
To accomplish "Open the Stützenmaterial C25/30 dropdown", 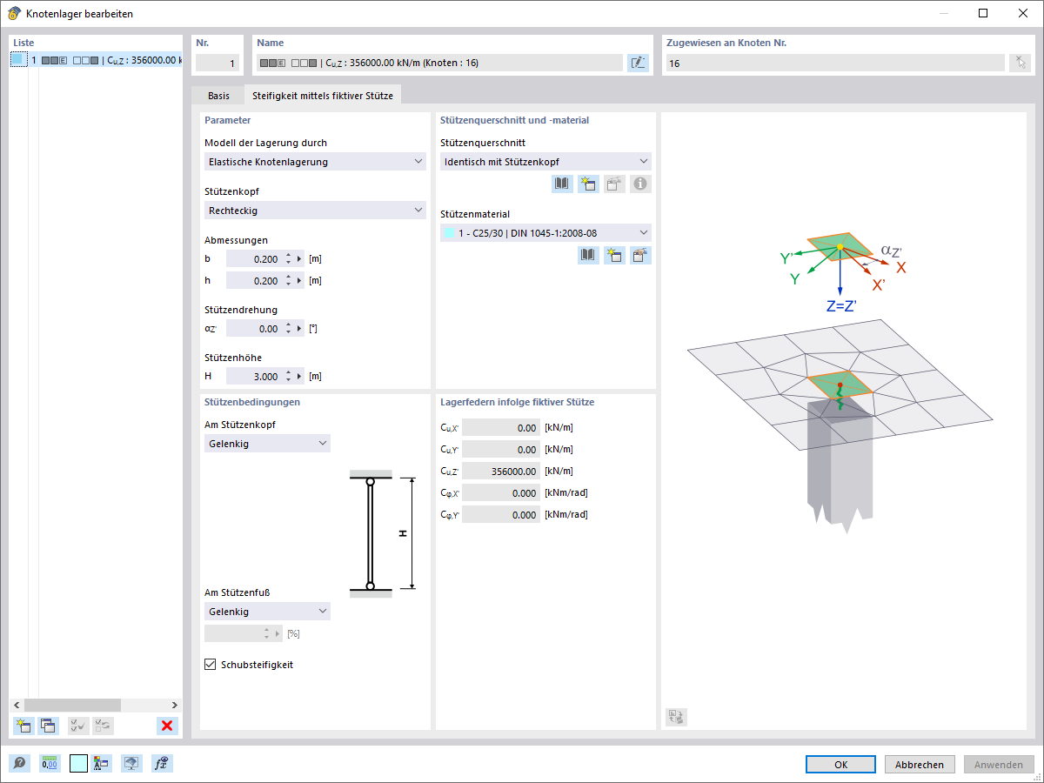I will [x=545, y=232].
